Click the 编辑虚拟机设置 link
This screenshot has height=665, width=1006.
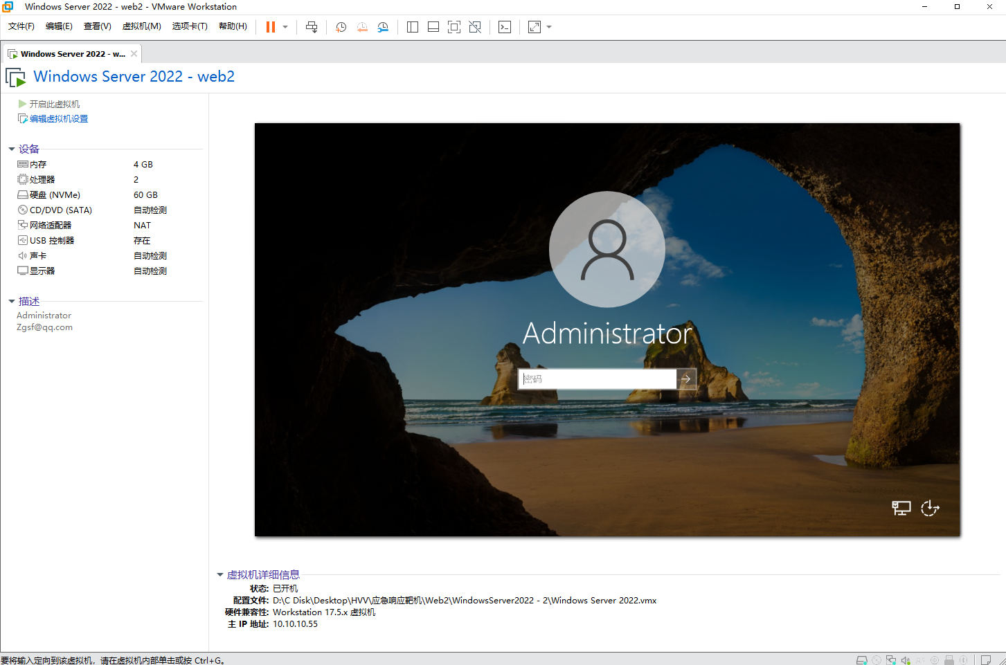coord(59,119)
